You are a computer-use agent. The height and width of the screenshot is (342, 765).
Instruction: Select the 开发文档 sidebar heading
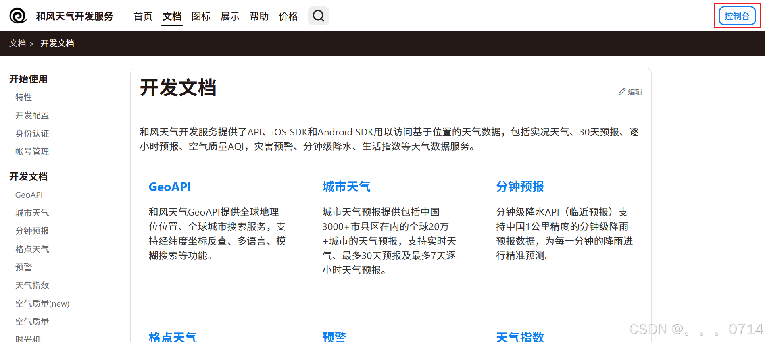(x=29, y=176)
